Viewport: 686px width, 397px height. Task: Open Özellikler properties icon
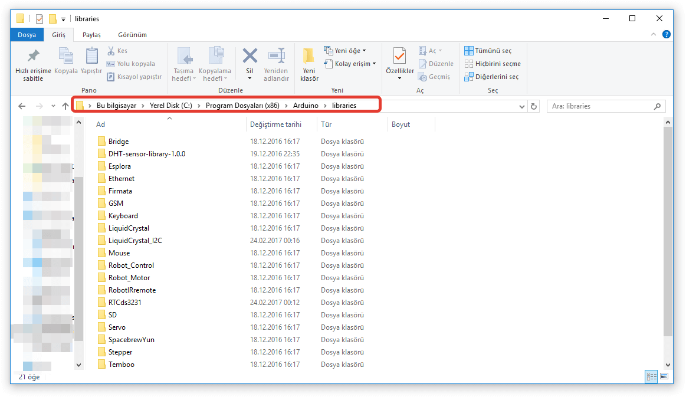point(399,56)
